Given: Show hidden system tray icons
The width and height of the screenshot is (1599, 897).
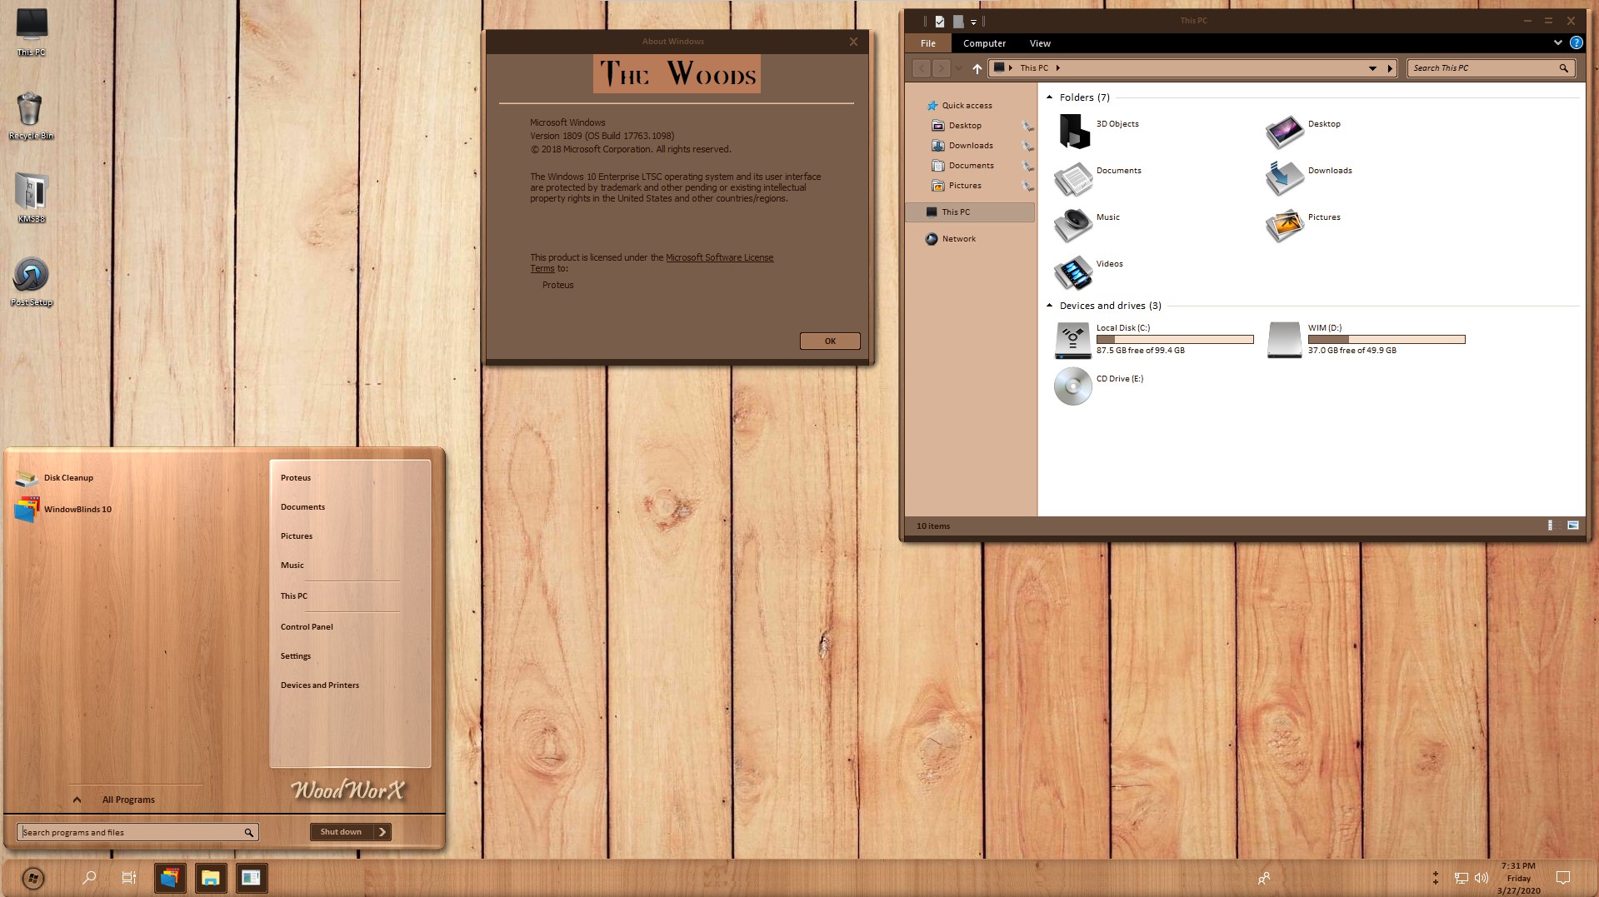Looking at the screenshot, I should pos(1436,878).
